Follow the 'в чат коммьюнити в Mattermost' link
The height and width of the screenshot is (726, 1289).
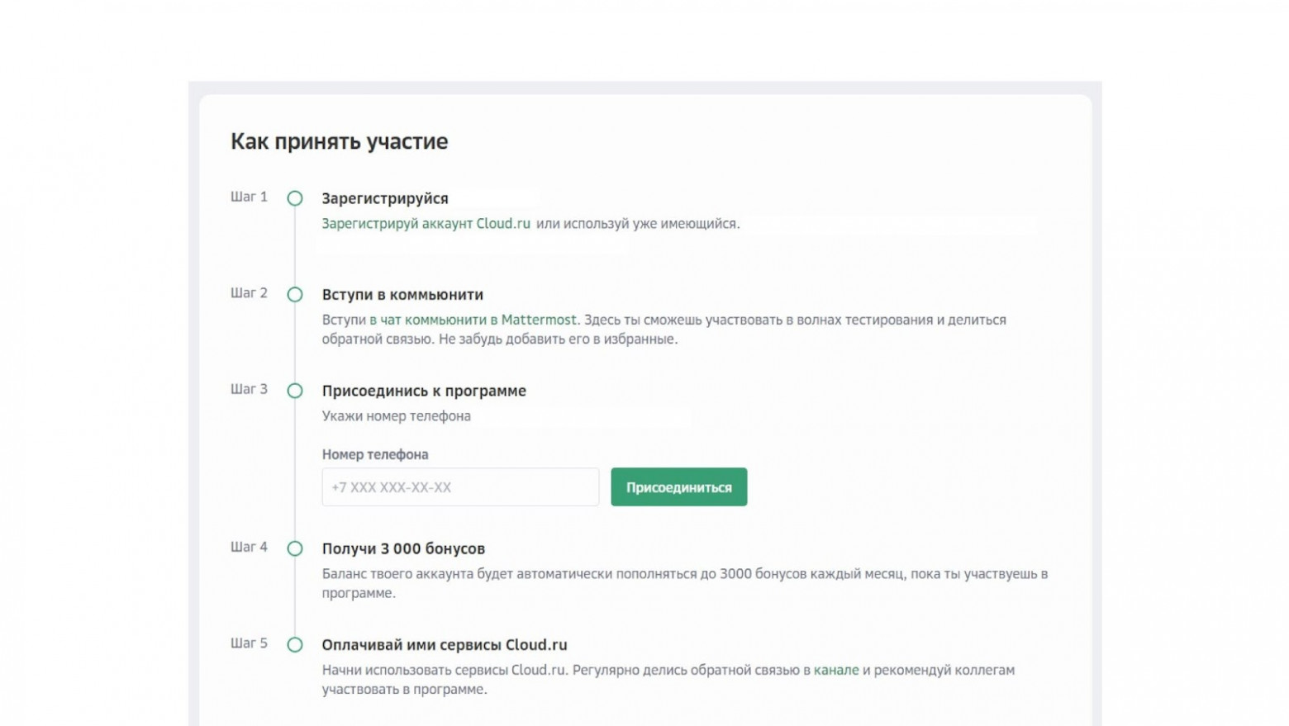(473, 320)
